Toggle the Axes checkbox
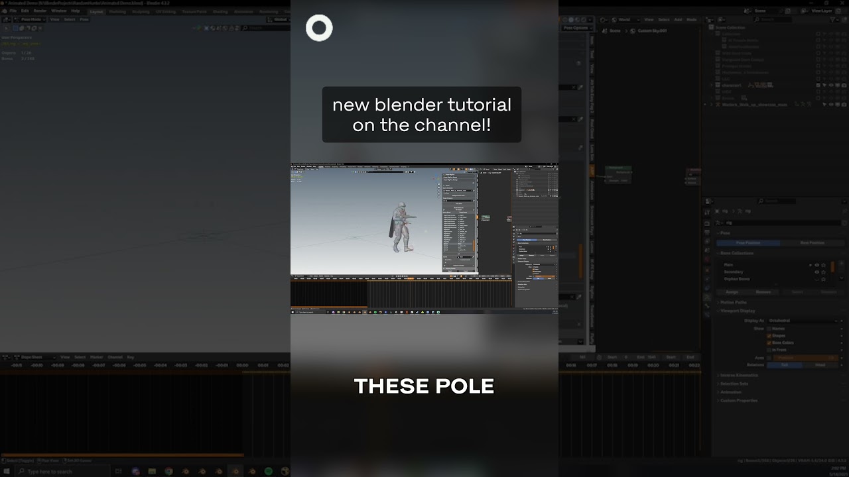 [769, 358]
